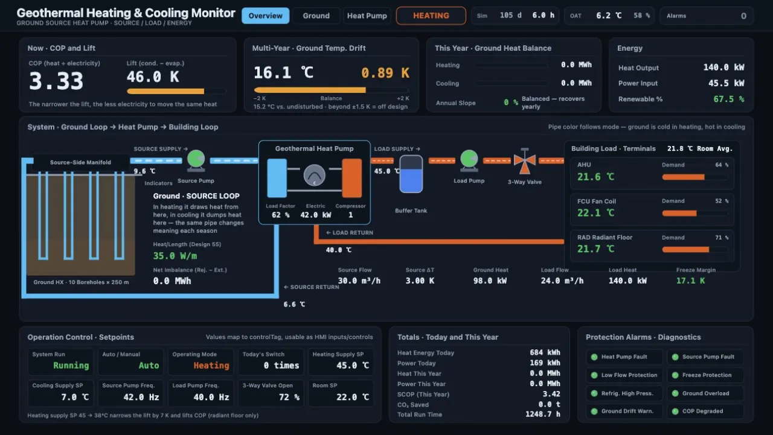
Task: Click the orange condenser block in heat pump
Action: point(352,178)
